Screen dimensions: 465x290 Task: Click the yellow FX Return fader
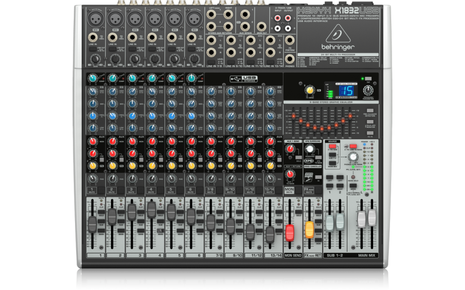pos(309,230)
